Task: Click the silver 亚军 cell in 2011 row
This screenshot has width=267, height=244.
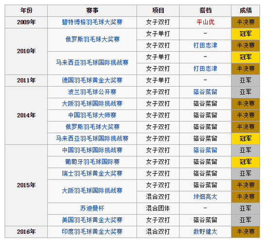Action: 245,80
